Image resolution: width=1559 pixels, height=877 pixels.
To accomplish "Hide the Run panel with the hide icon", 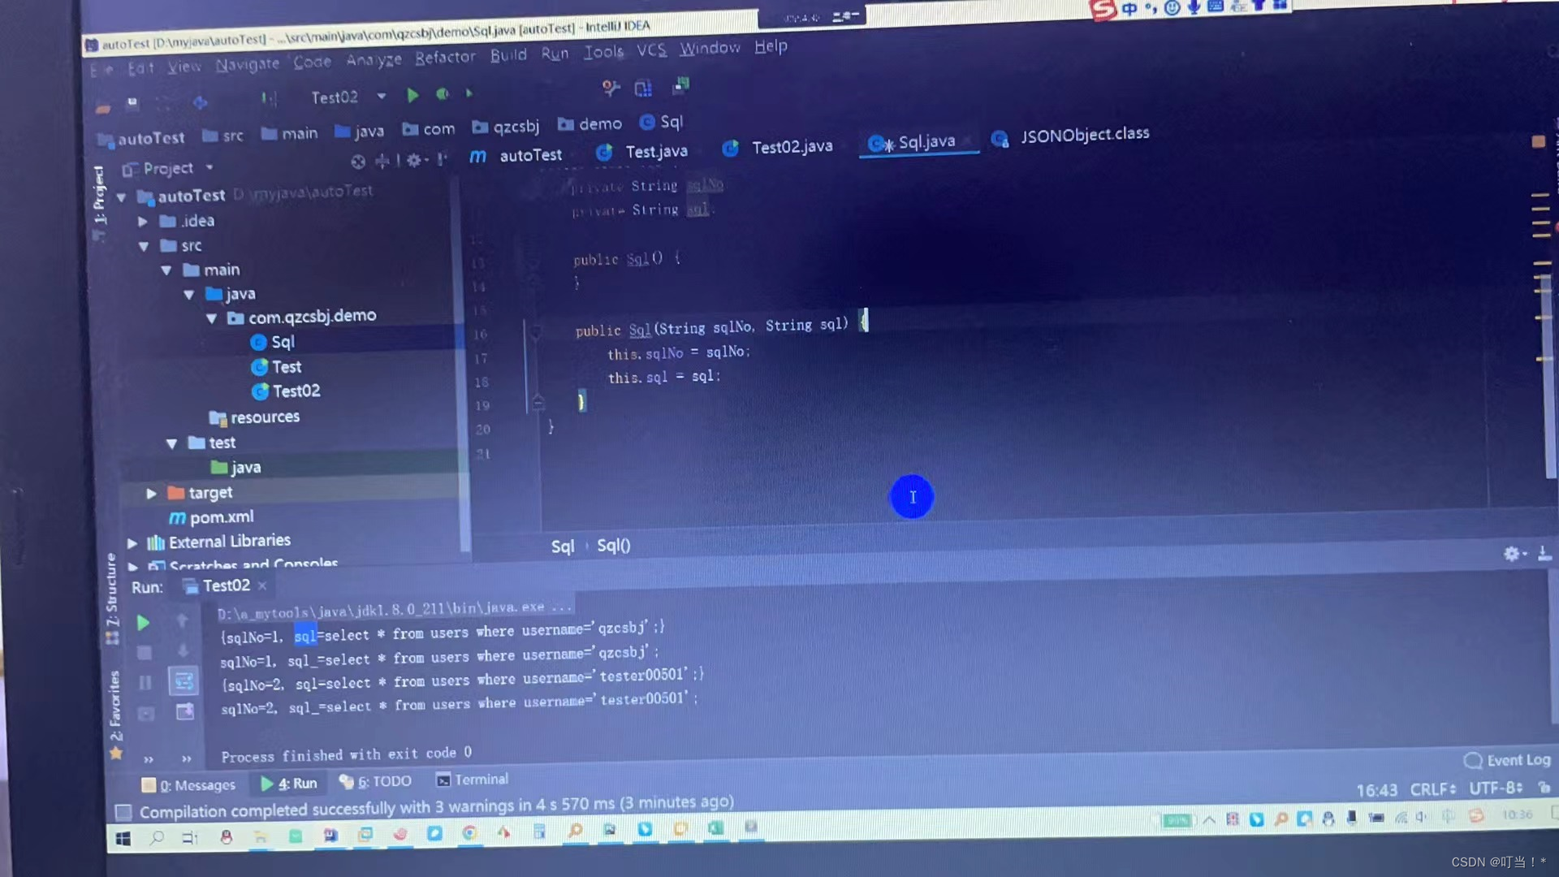I will [1544, 553].
